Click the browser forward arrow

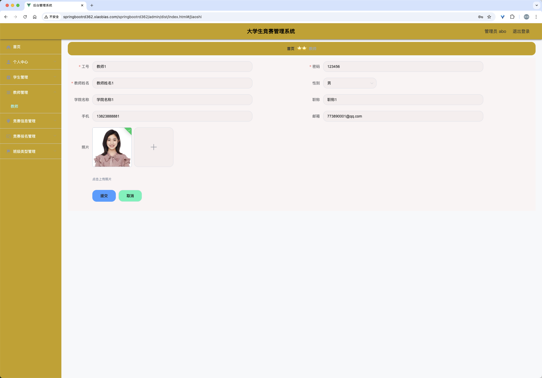pyautogui.click(x=15, y=17)
